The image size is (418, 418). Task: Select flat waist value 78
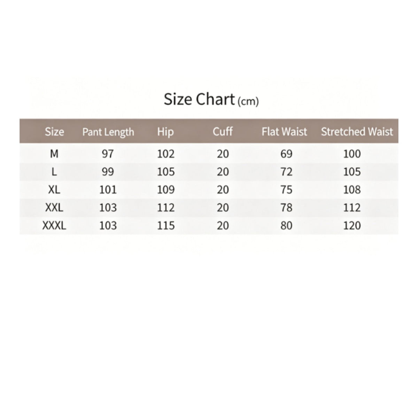(x=286, y=208)
